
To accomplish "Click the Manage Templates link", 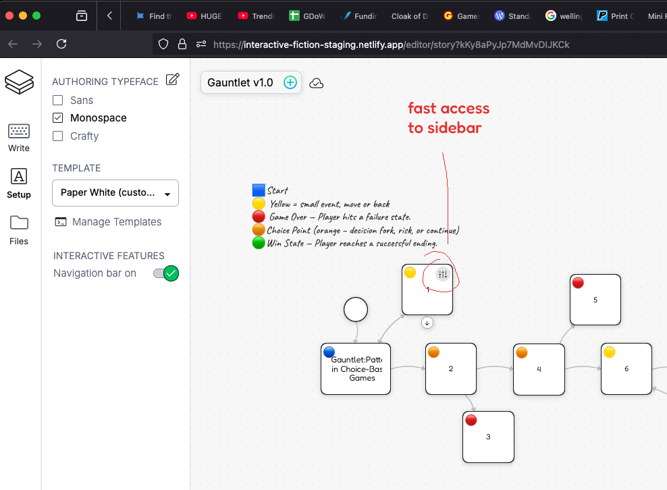I will point(117,221).
